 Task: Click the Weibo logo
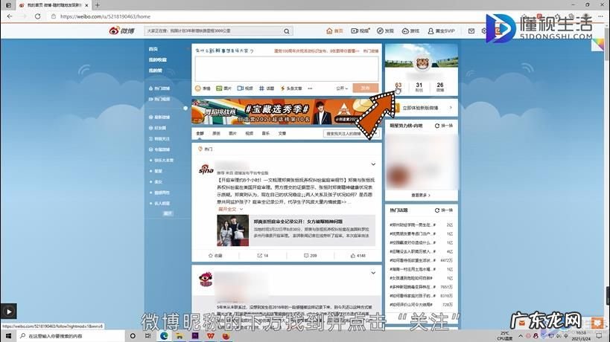pos(121,30)
